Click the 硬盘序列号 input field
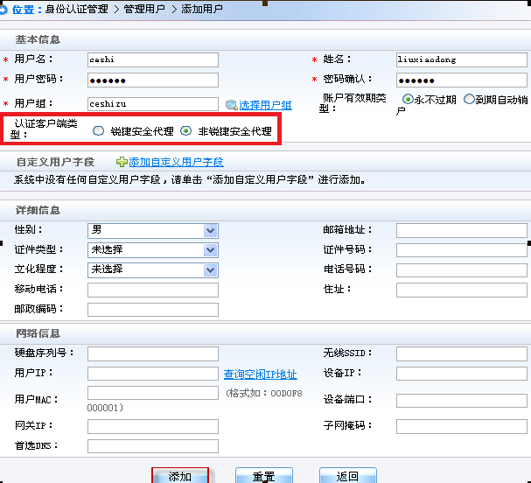 tap(152, 353)
